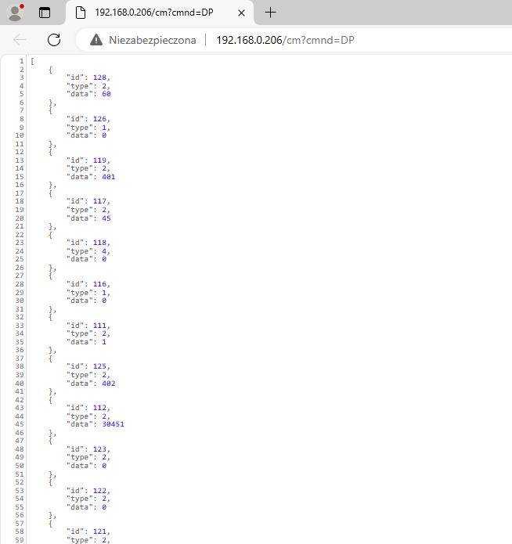This screenshot has height=544, width=512.
Task: Click the "data": 402 value
Action: [x=109, y=384]
